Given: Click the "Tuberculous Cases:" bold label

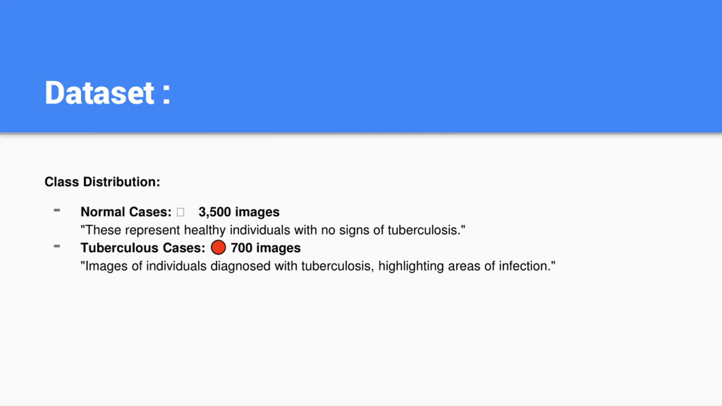Looking at the screenshot, I should coord(143,248).
